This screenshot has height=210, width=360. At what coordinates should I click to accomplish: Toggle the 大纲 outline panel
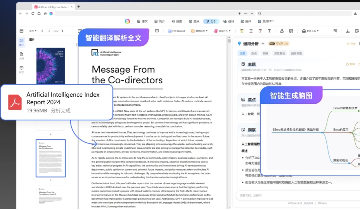[x=21, y=56]
